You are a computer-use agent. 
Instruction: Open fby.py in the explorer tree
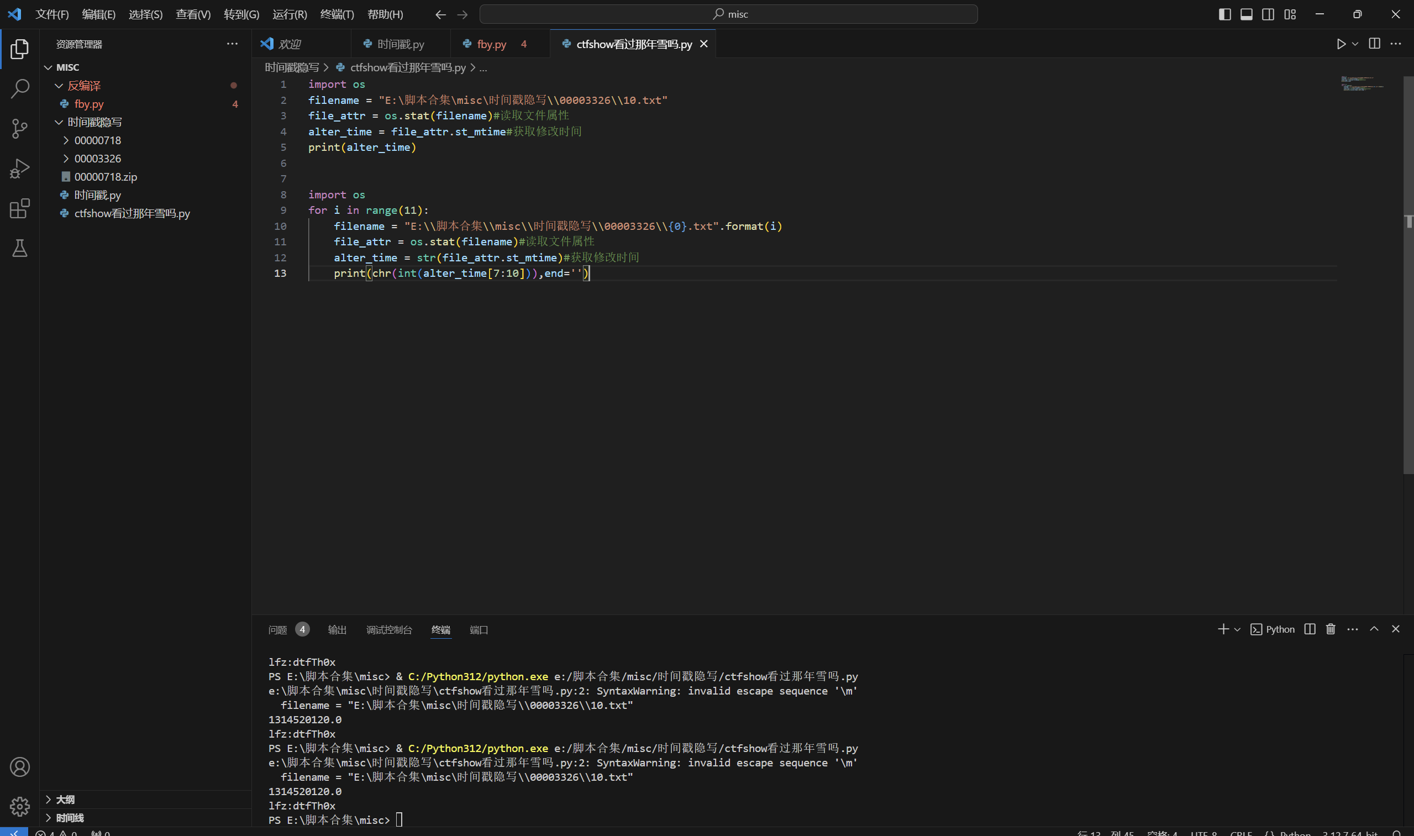click(145, 104)
